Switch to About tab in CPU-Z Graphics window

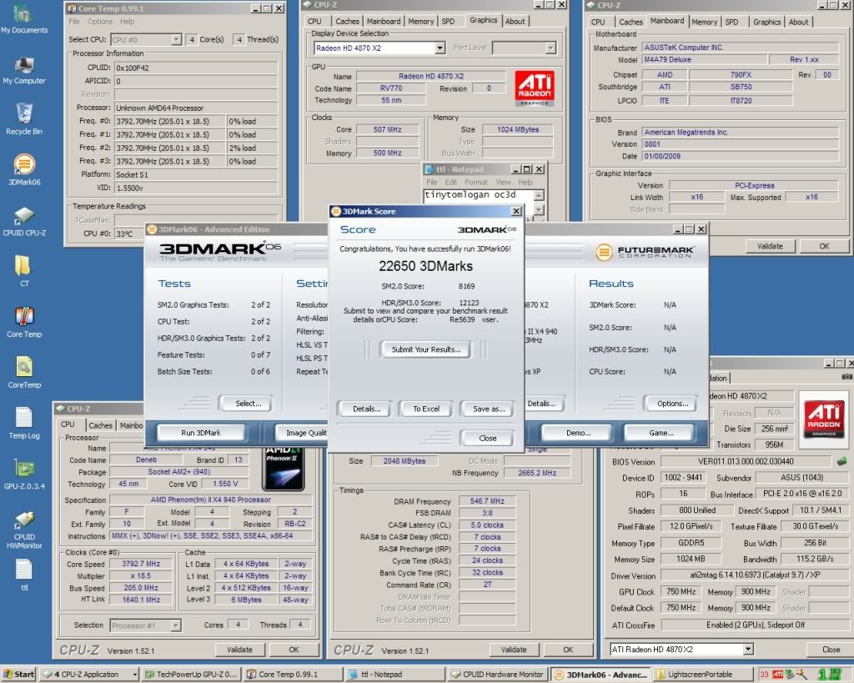[x=515, y=21]
